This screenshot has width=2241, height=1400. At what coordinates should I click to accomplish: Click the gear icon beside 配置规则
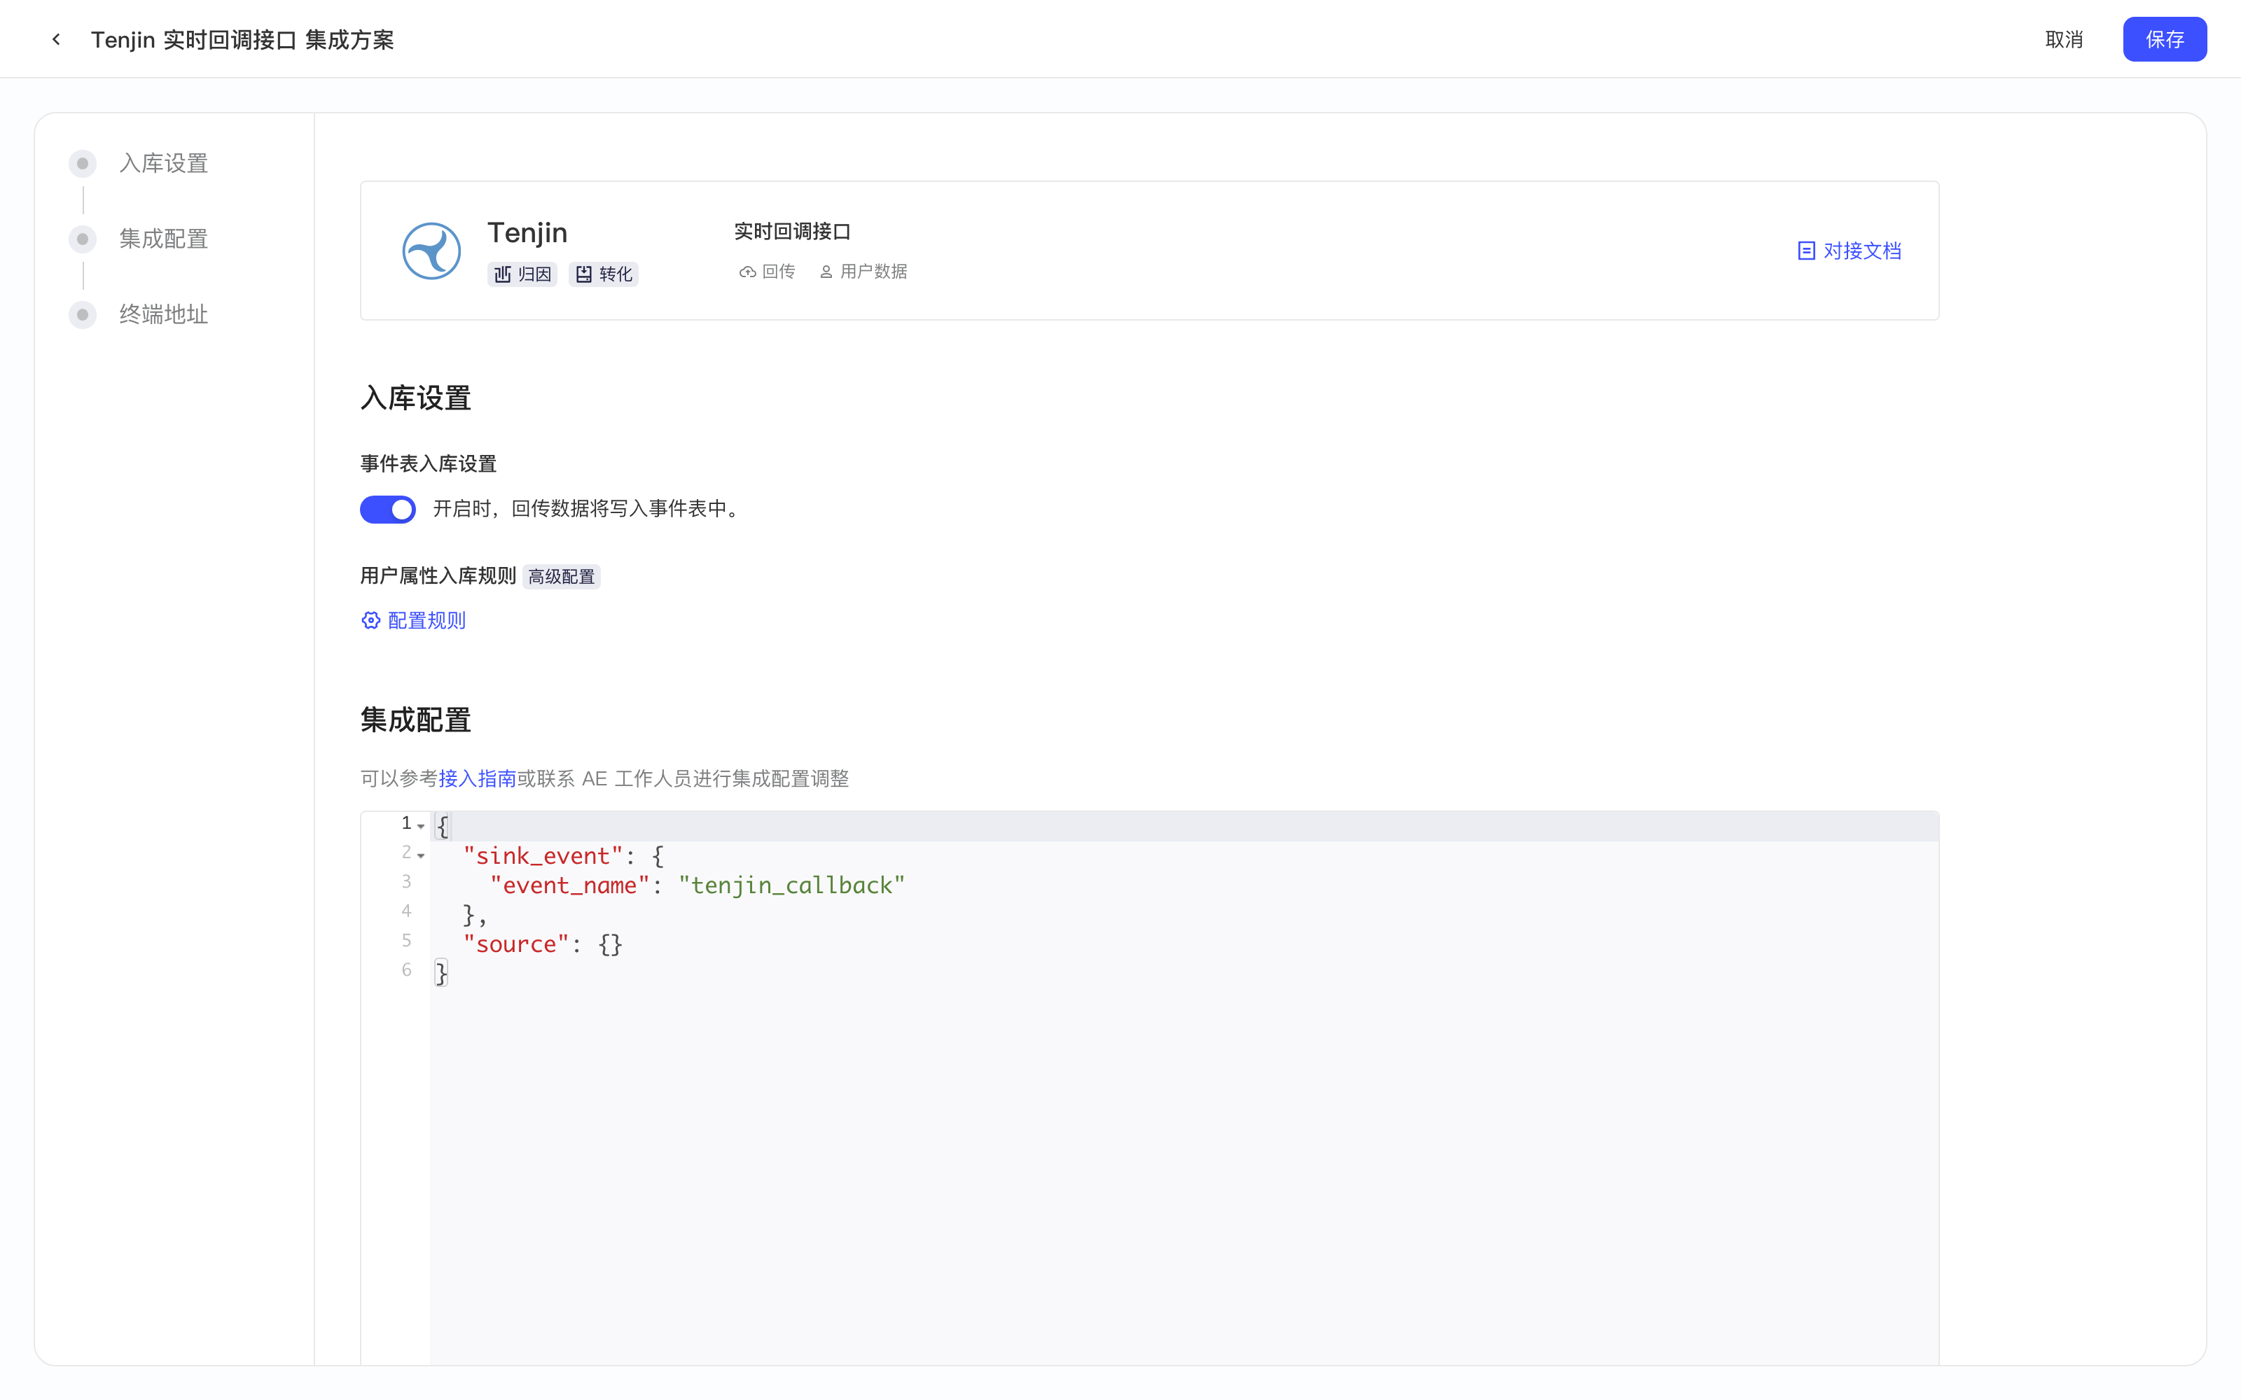(370, 620)
